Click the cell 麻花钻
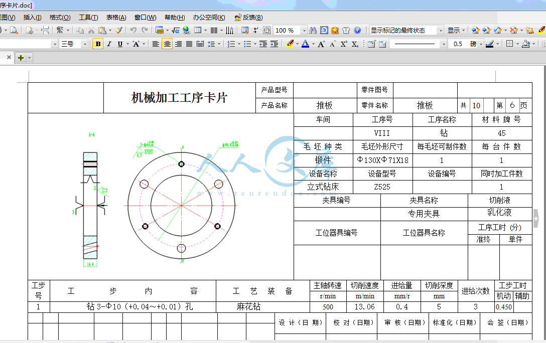 (263, 307)
